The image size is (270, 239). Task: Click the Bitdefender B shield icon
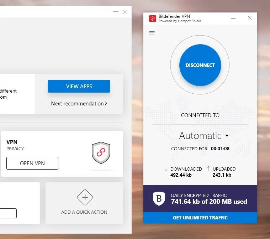[x=159, y=198]
